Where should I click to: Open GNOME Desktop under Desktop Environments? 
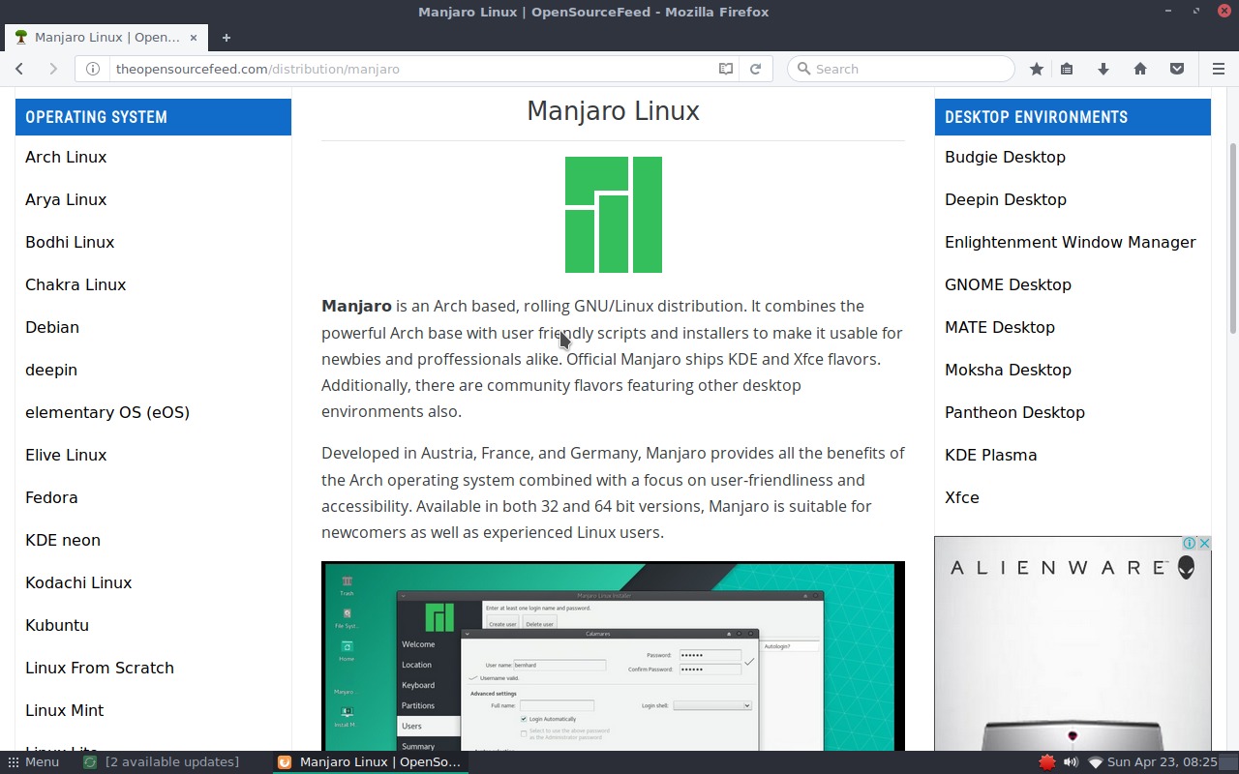1008,284
